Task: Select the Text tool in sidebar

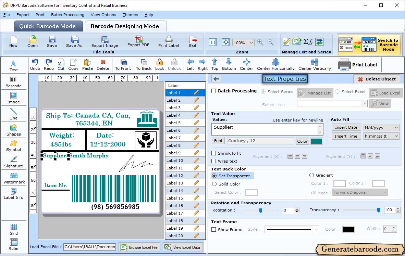Action: (x=13, y=66)
